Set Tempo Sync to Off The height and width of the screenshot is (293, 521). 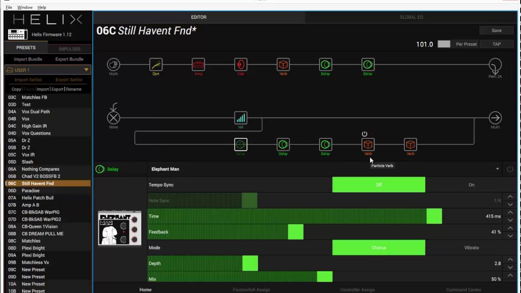pyautogui.click(x=379, y=185)
